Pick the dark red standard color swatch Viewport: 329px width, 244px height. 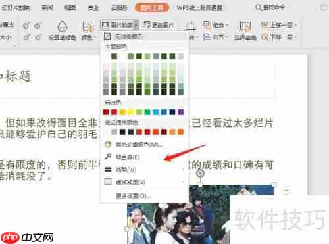(x=106, y=112)
